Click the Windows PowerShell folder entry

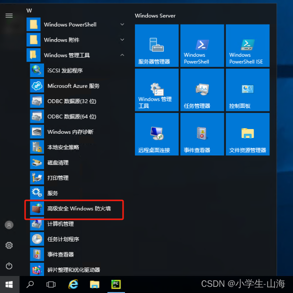[76, 25]
